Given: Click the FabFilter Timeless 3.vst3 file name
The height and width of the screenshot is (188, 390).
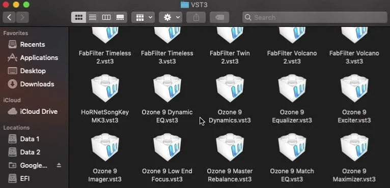Looking at the screenshot, I should pos(167,57).
